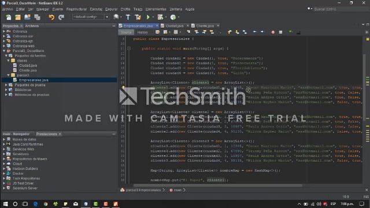This screenshot has height=208, width=370.
Task: Open the Ayuda menu
Action: point(190,9)
